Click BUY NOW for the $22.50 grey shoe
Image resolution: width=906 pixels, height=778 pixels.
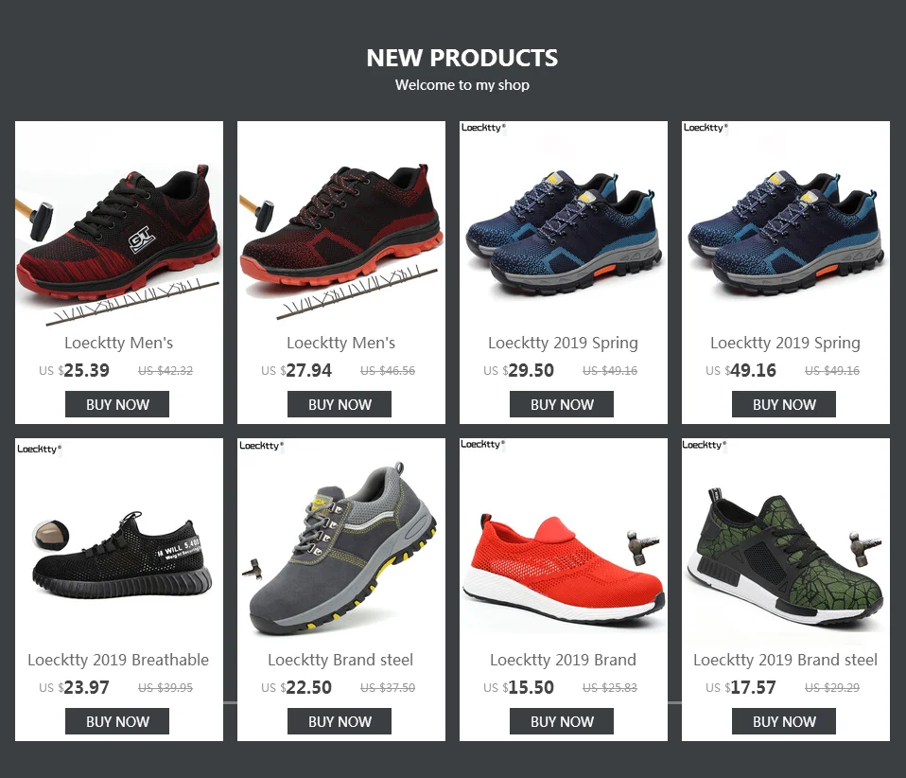click(x=340, y=721)
